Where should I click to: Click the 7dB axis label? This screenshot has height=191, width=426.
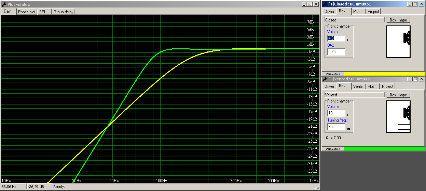click(310, 22)
